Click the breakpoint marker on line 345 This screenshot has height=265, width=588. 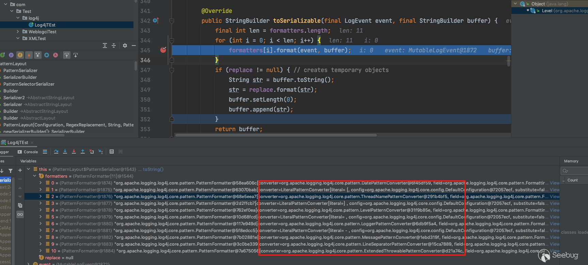point(163,50)
